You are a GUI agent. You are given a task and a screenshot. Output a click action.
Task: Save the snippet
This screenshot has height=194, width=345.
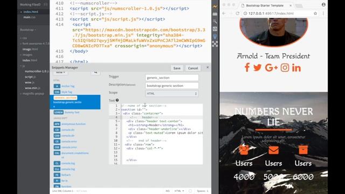[x=177, y=68]
